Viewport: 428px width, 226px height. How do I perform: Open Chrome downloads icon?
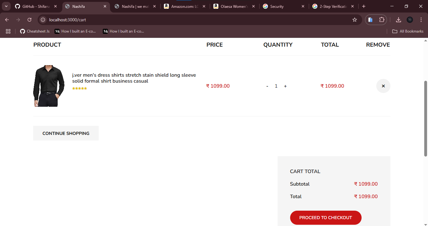[399, 20]
